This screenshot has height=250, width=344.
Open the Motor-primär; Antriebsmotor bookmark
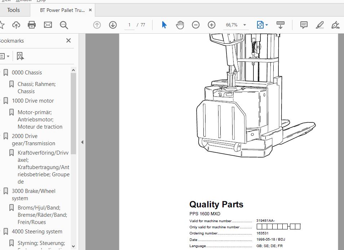tap(40, 119)
